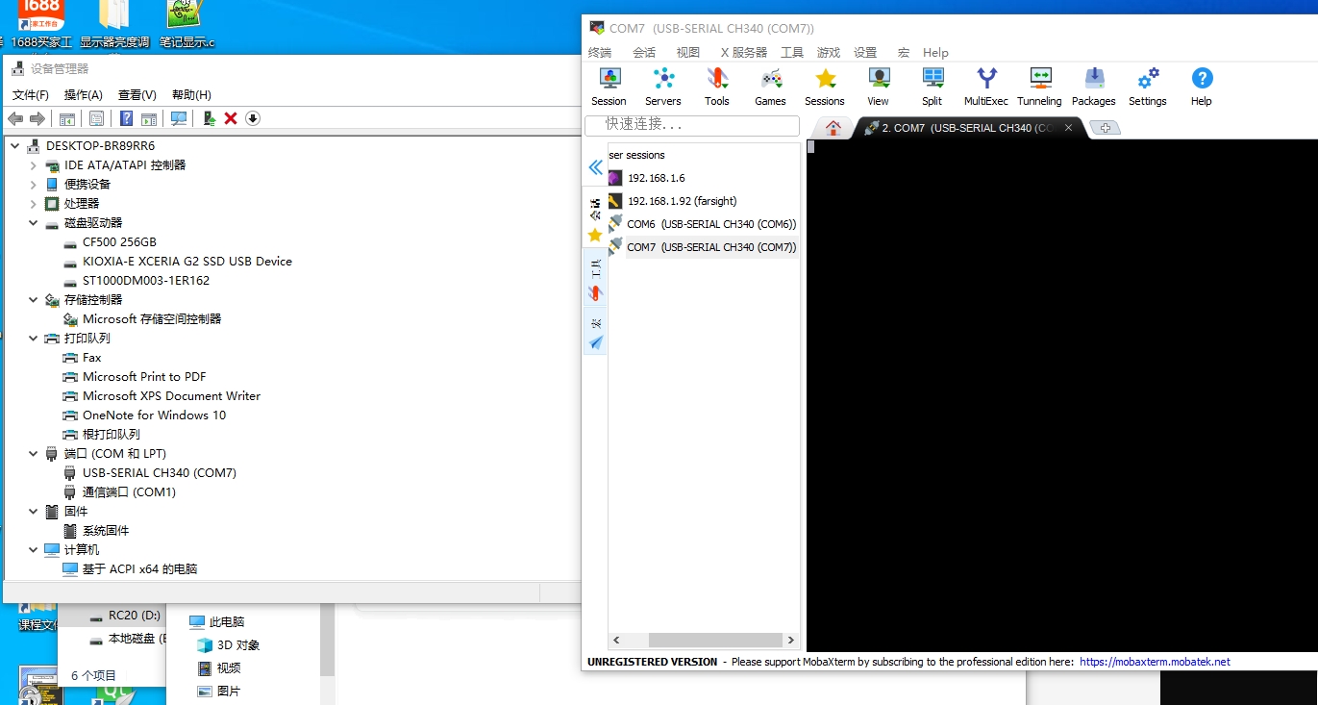Expand the IDE ATA/ATAPI 控制器 node
Viewport: 1318px width, 705px height.
pos(33,165)
